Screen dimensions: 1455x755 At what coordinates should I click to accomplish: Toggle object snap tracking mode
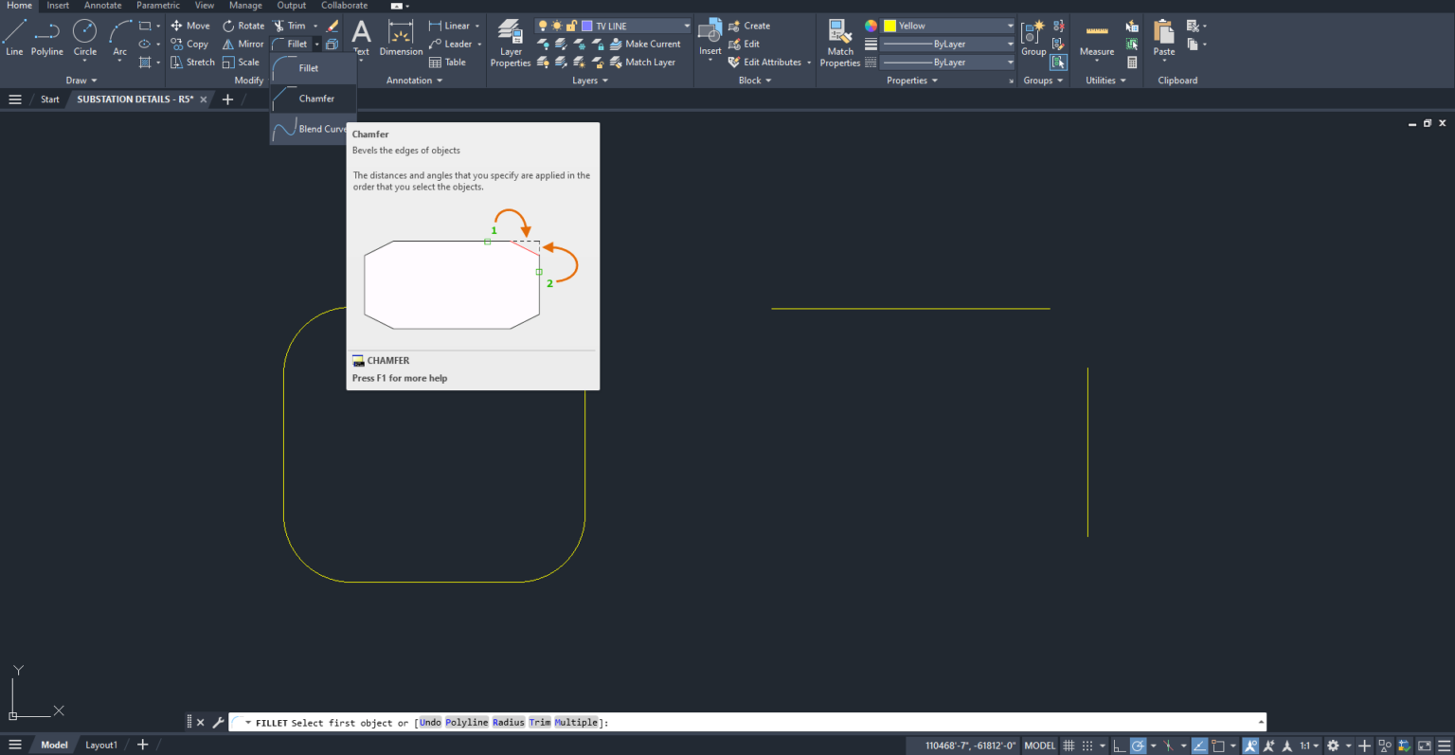coord(1198,746)
